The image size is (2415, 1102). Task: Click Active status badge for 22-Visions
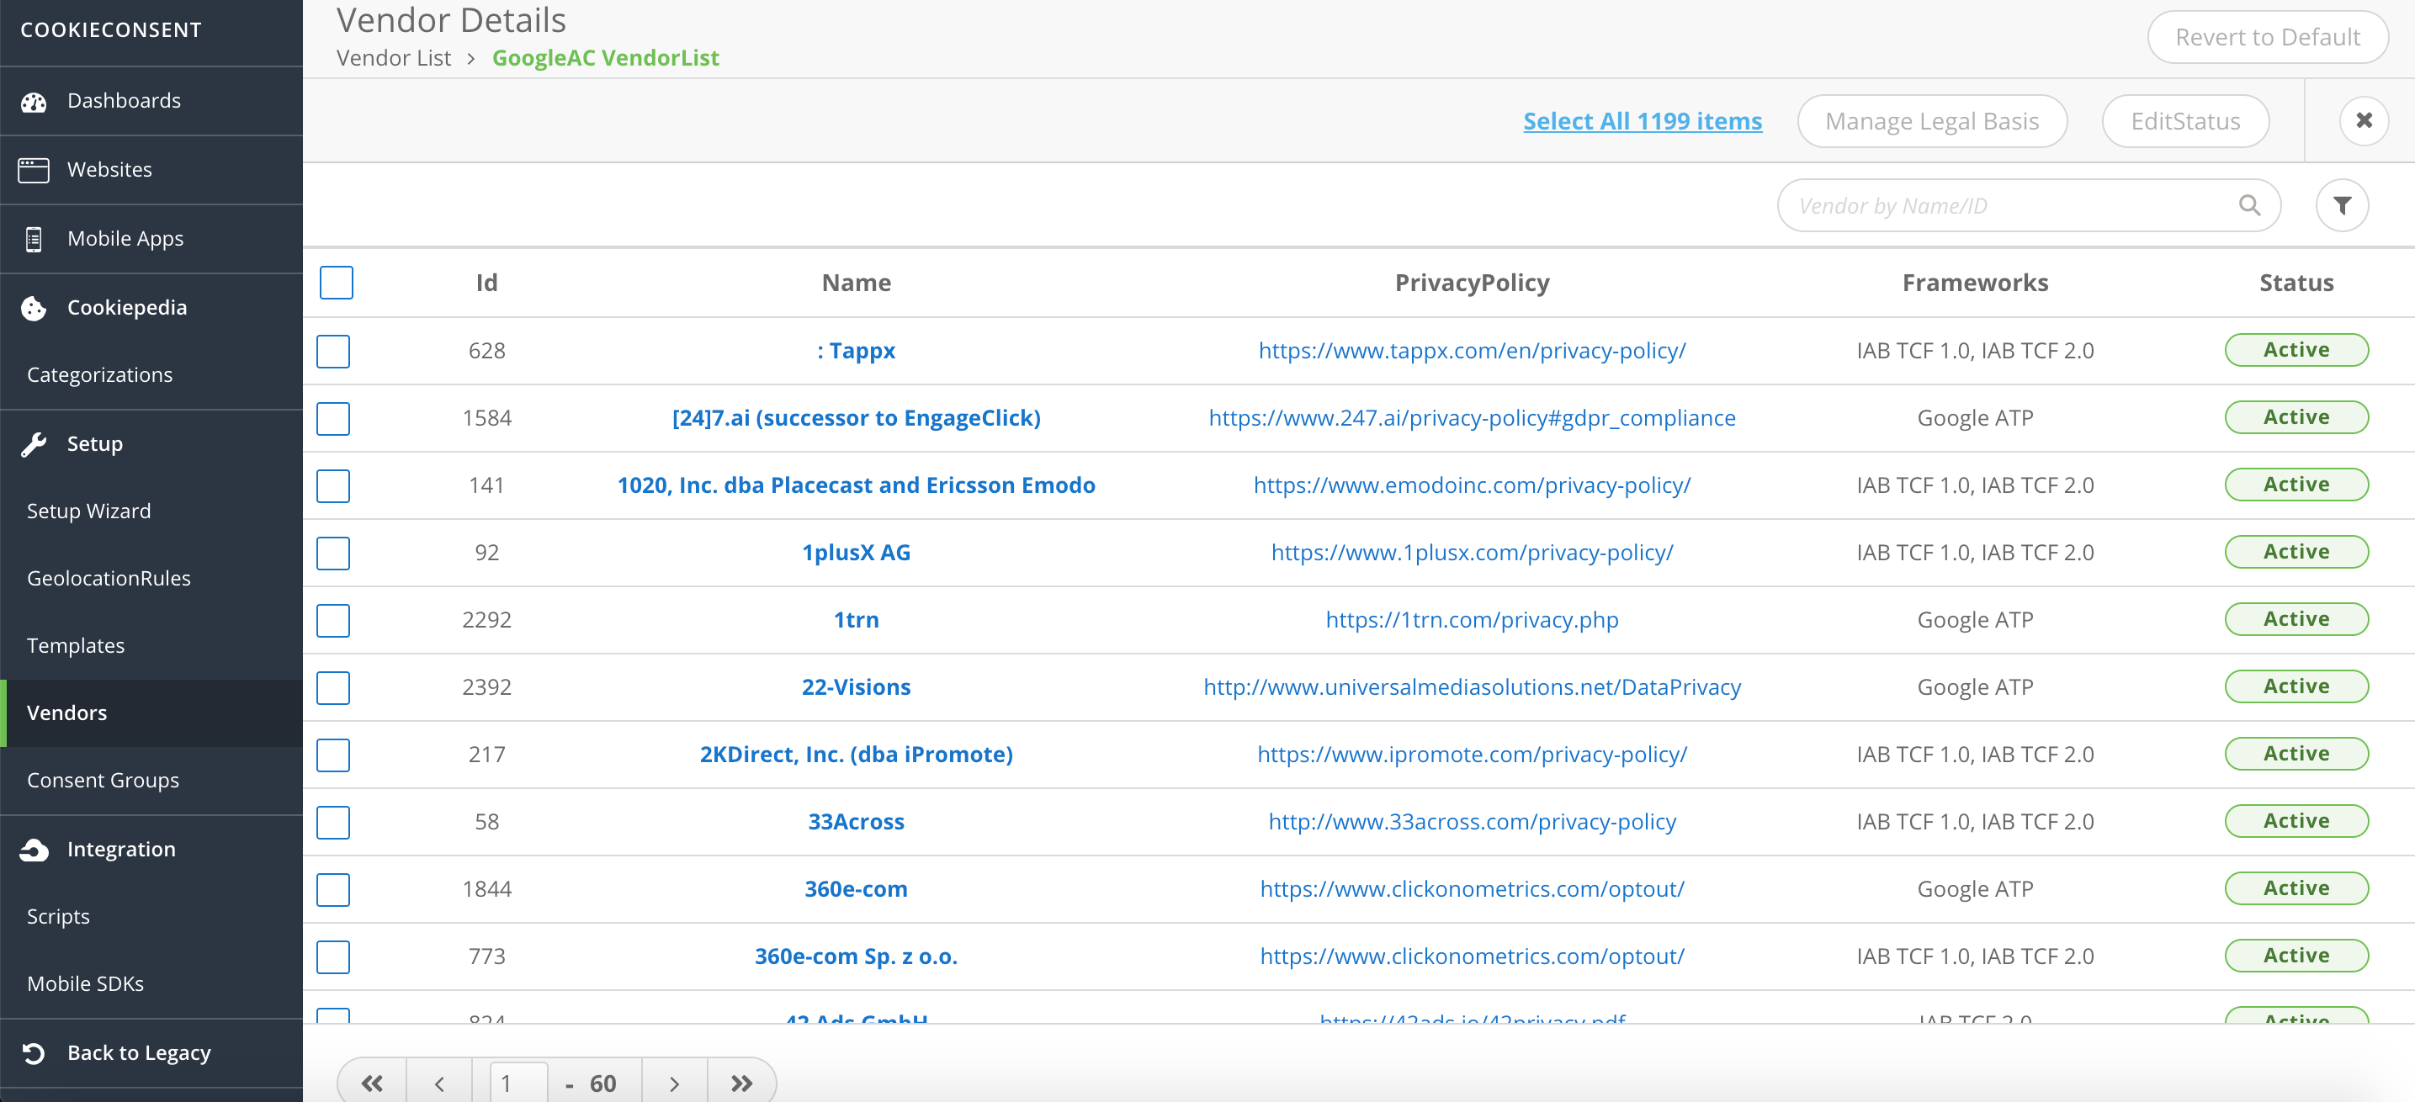(x=2296, y=687)
